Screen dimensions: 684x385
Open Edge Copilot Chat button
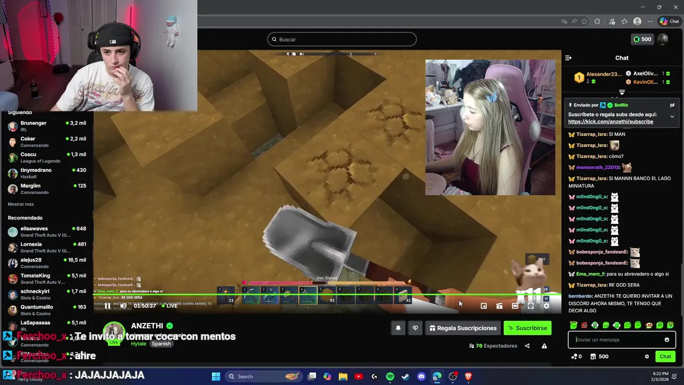tap(669, 21)
